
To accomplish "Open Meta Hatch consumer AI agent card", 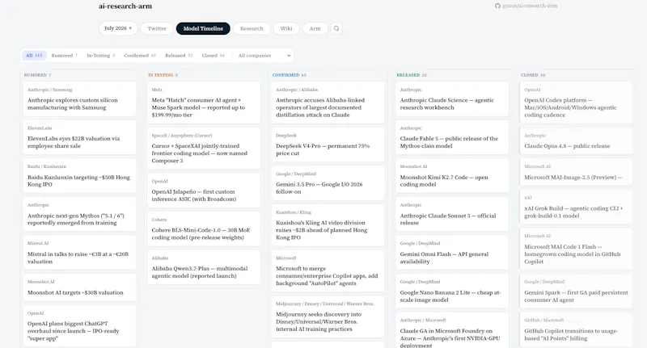I will (x=204, y=103).
